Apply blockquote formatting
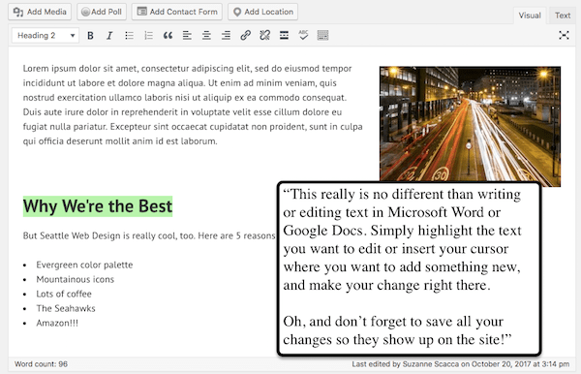 (168, 36)
